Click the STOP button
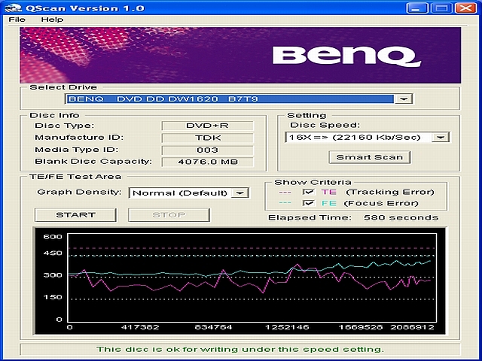Image resolution: width=482 pixels, height=361 pixels. 169,215
